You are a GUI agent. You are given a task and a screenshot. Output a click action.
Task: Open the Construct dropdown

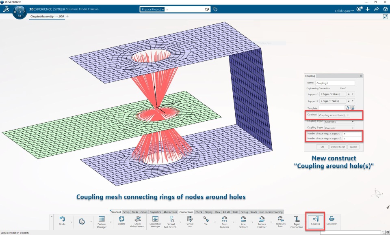click(x=334, y=115)
